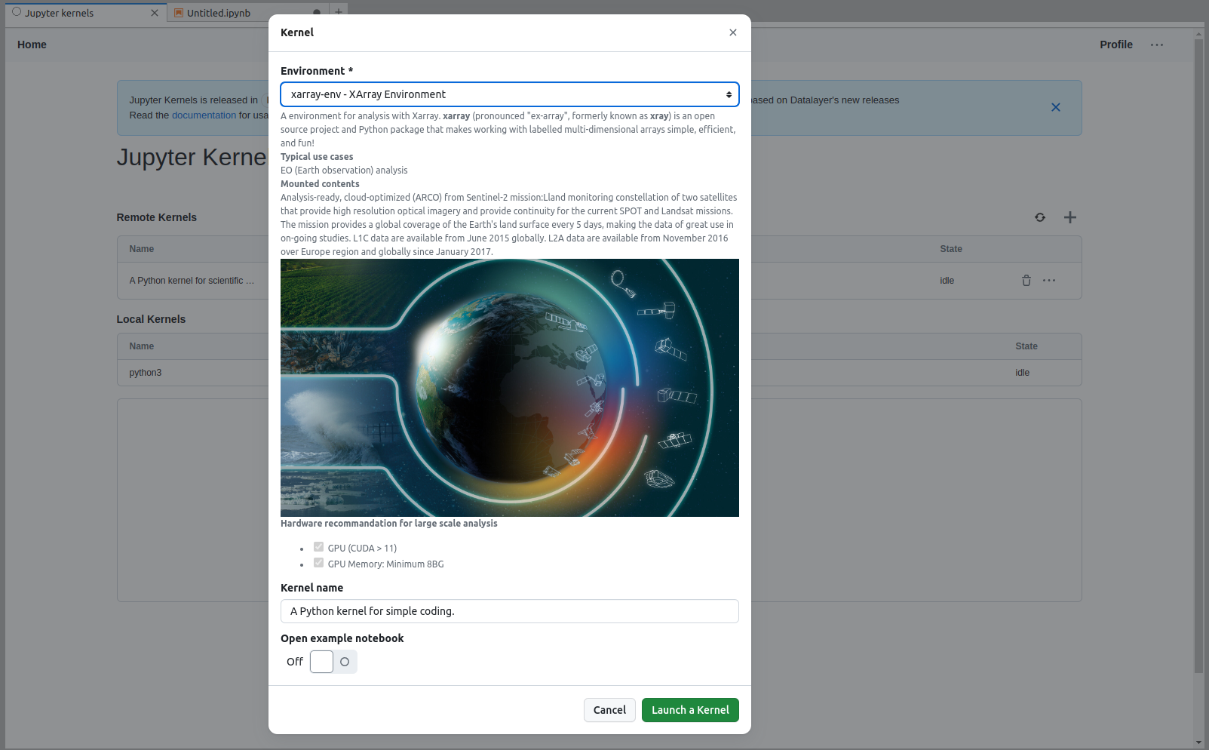This screenshot has width=1209, height=750.
Task: Click the new tab plus icon
Action: point(339,11)
